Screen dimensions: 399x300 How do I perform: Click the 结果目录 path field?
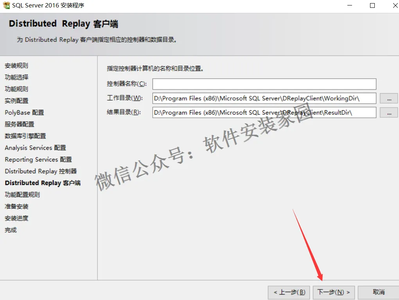coord(264,113)
